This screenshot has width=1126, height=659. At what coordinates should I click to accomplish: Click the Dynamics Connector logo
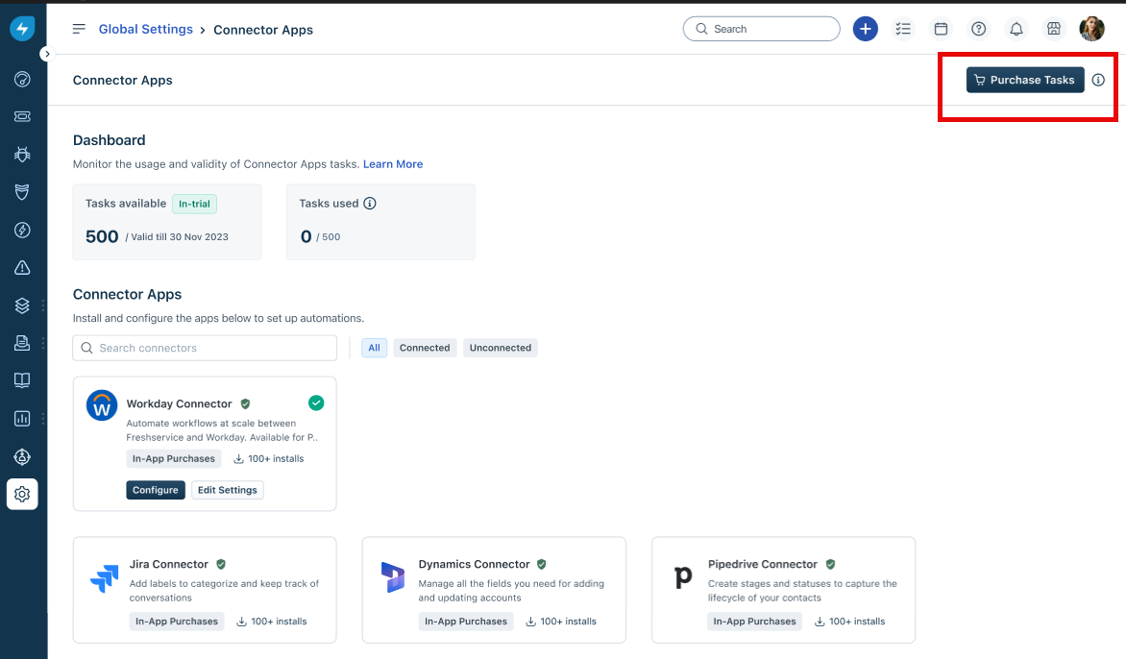(x=392, y=577)
